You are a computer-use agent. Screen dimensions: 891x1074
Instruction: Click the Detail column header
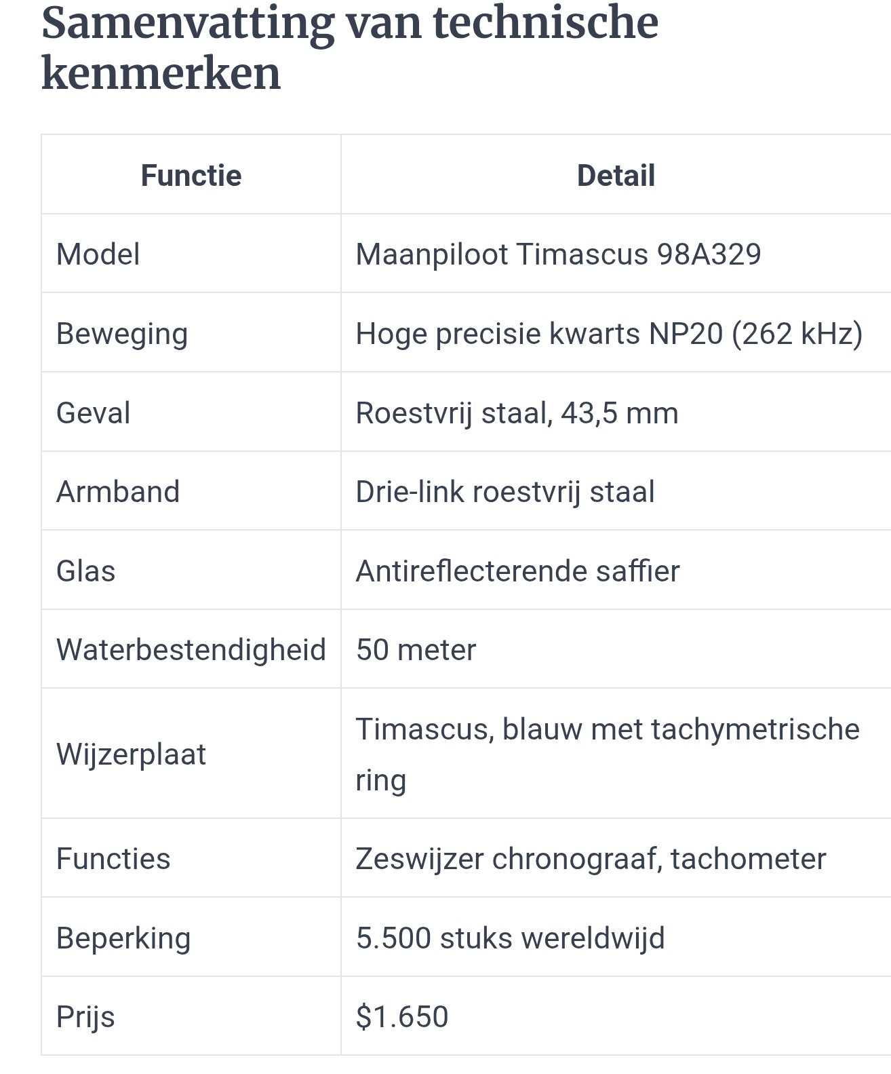coord(616,175)
